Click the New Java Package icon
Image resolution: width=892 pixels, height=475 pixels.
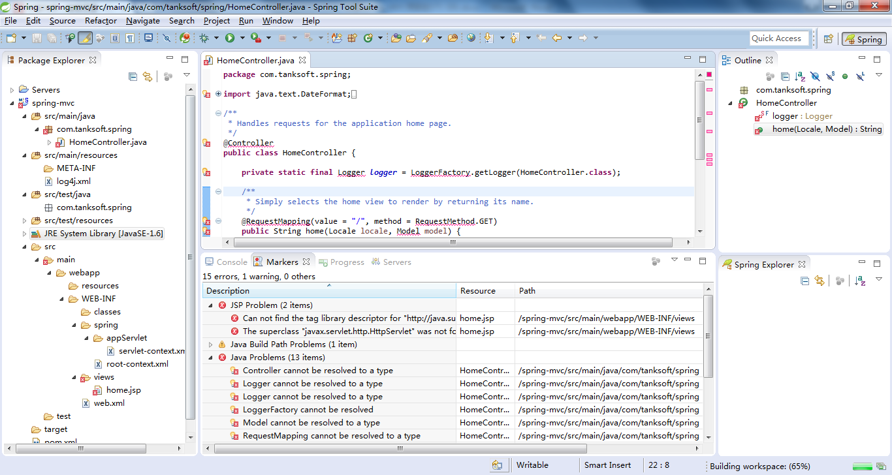tap(353, 38)
